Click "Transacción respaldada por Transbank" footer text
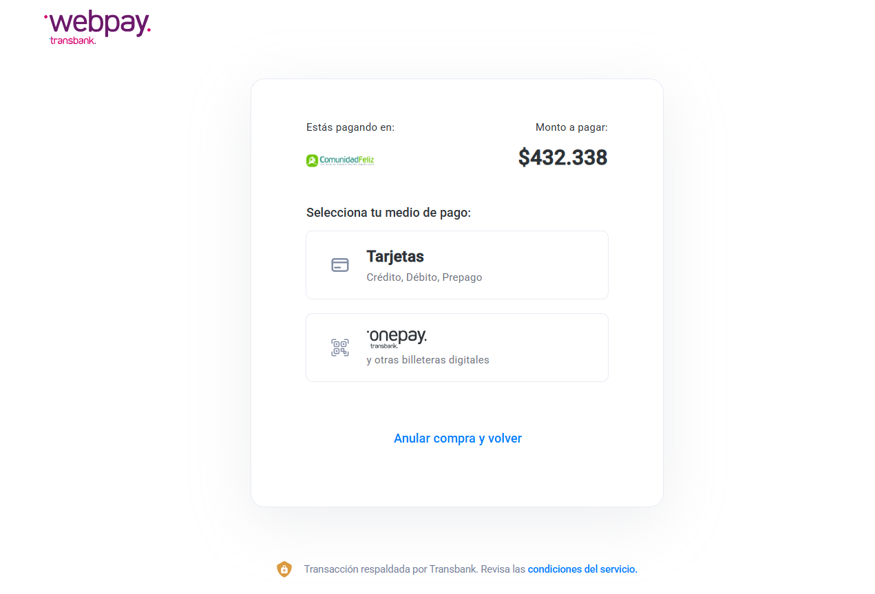 390,569
